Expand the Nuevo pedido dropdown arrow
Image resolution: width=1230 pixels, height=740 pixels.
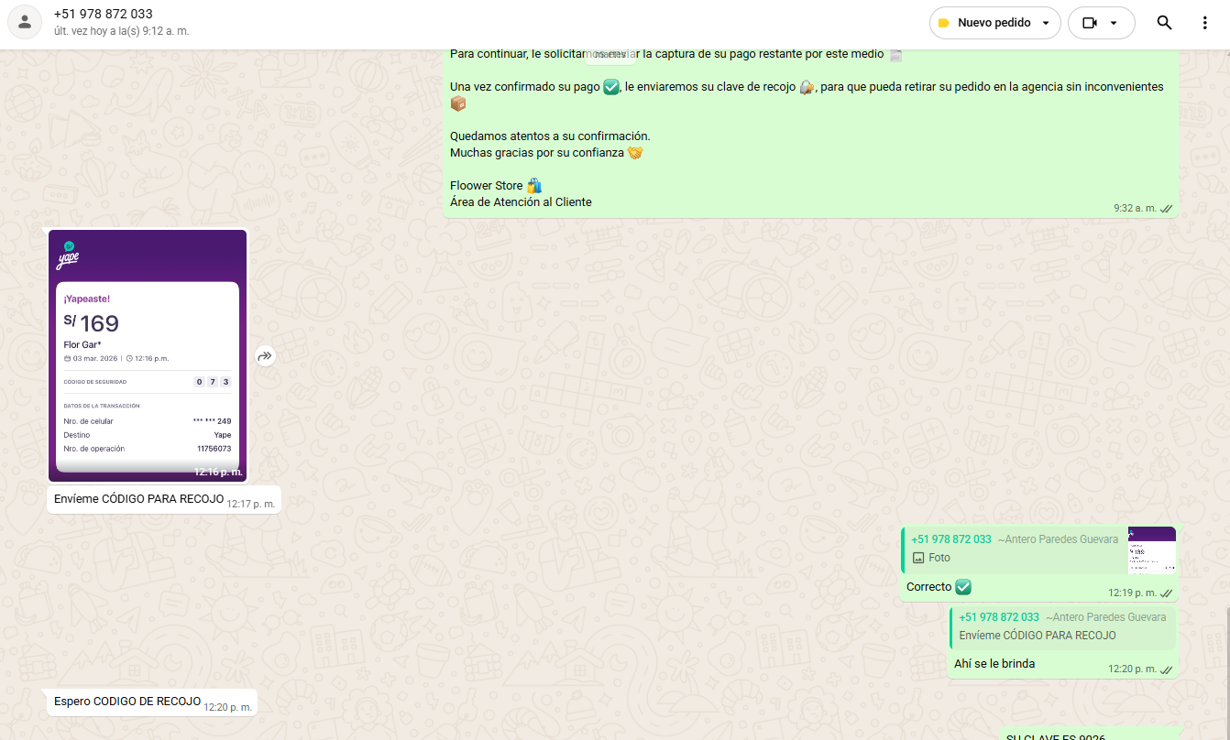click(1046, 23)
